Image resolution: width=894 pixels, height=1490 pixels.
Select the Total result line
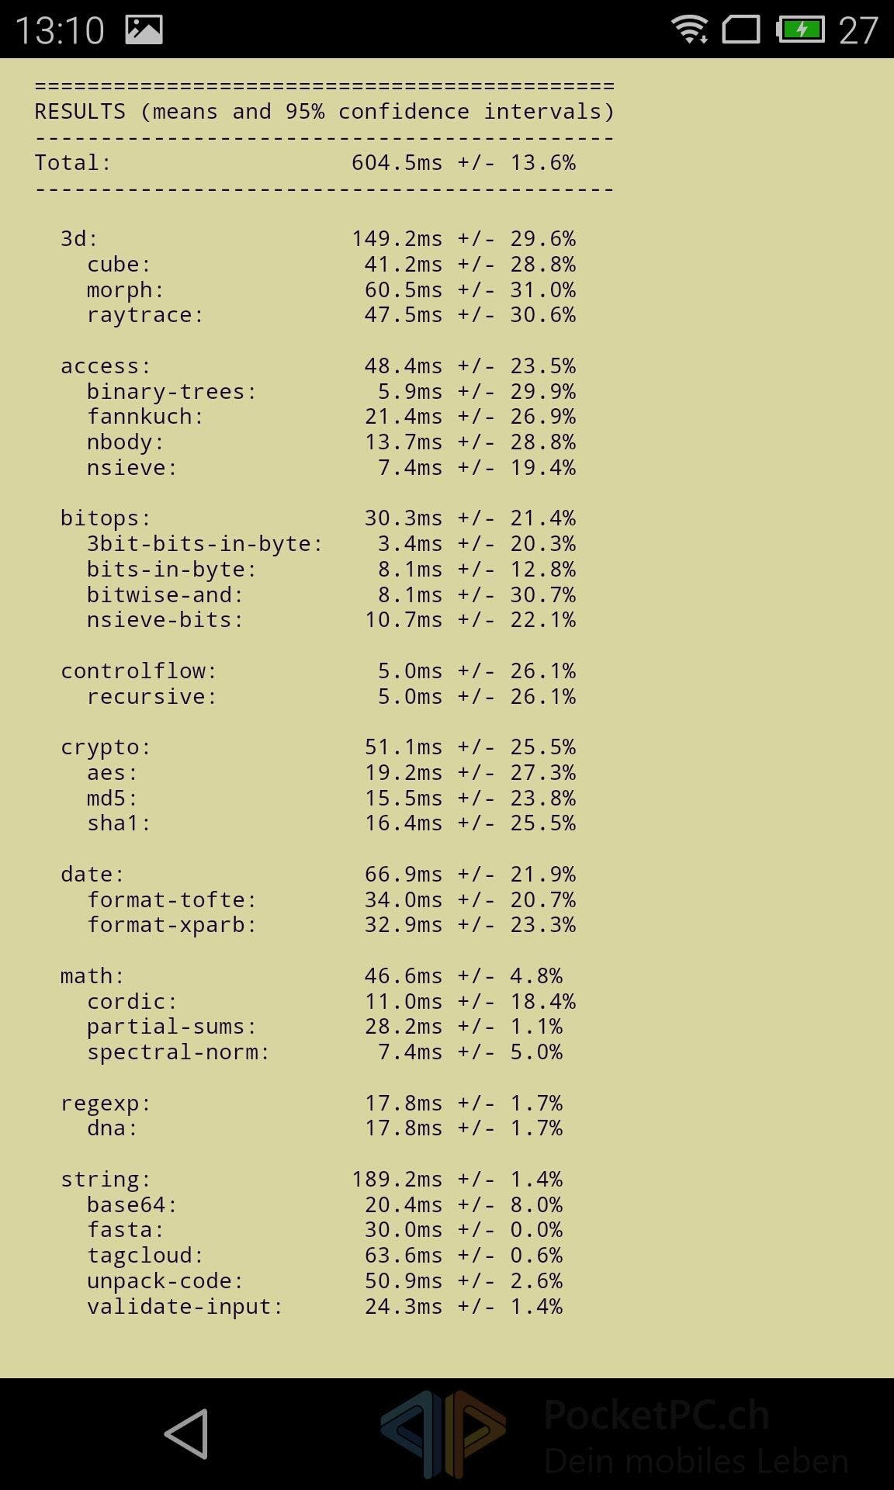tap(305, 163)
